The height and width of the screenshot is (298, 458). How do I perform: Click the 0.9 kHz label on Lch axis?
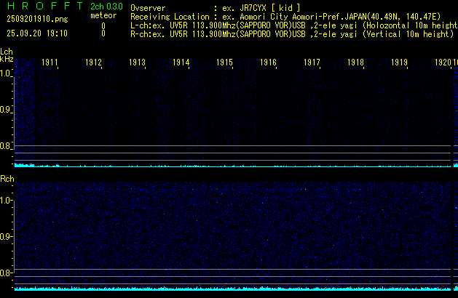[x=6, y=110]
